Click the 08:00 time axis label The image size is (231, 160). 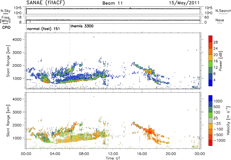[84, 154]
